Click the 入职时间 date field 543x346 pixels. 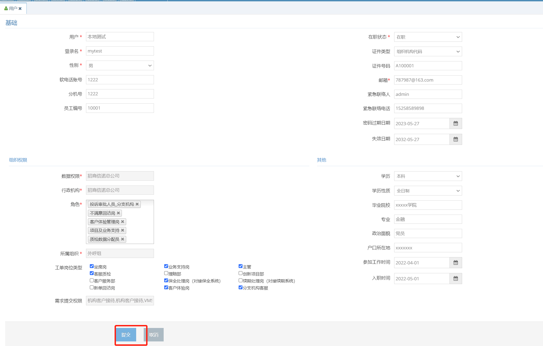tap(422, 278)
